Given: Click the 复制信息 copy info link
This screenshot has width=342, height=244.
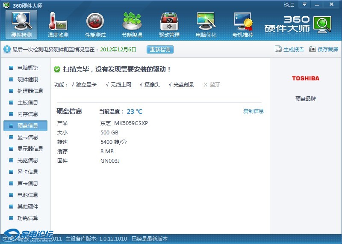Looking at the screenshot, I should pos(254,111).
